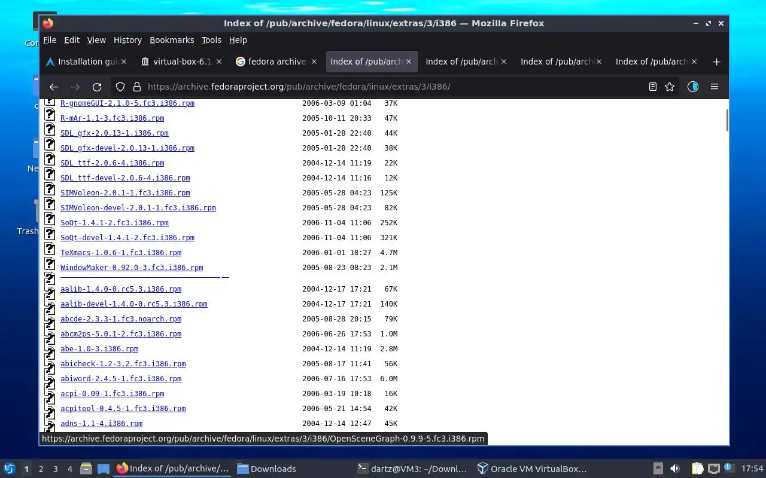Viewport: 766px width, 478px height.
Task: Open adns-1.1-4.i386.rpm link
Action: pos(101,424)
